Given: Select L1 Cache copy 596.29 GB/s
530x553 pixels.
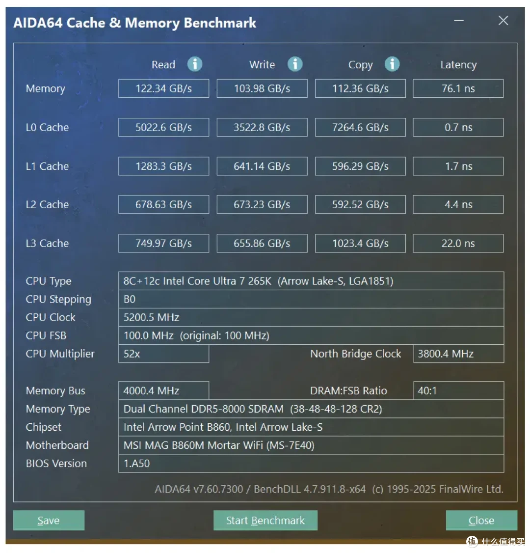Looking at the screenshot, I should click(x=360, y=166).
